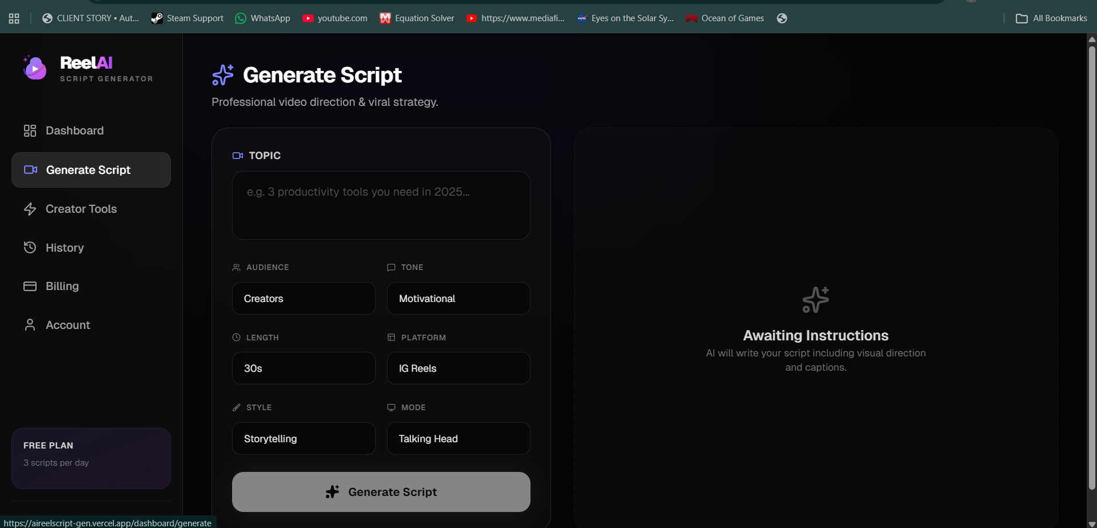
Task: Click the ReelAI purple logo
Action: click(x=34, y=68)
